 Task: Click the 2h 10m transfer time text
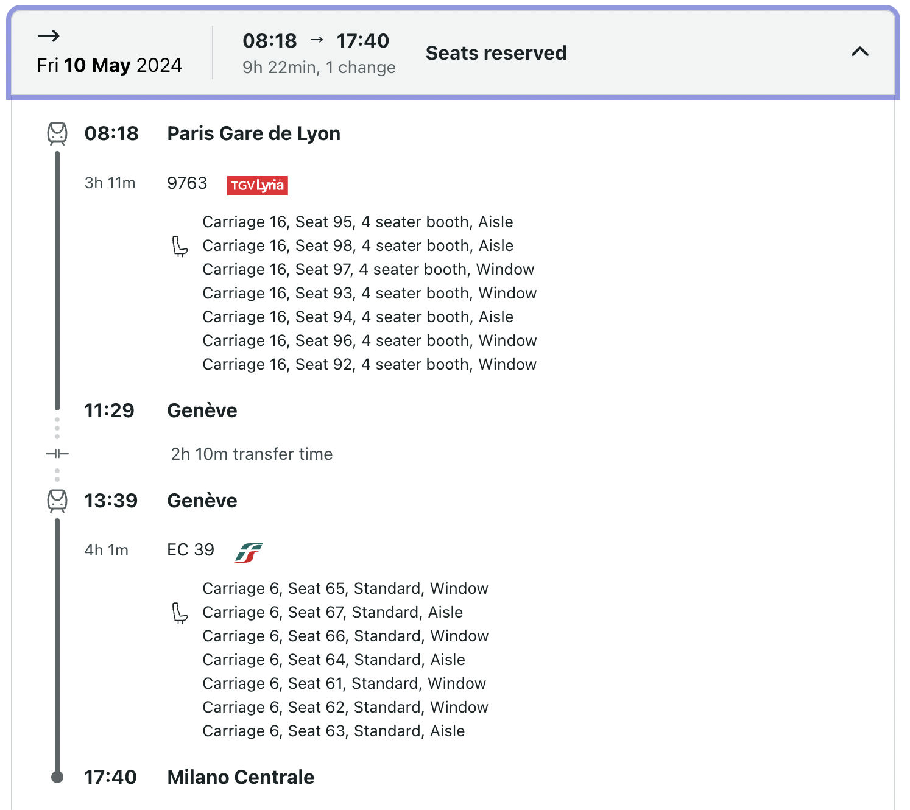(x=252, y=454)
